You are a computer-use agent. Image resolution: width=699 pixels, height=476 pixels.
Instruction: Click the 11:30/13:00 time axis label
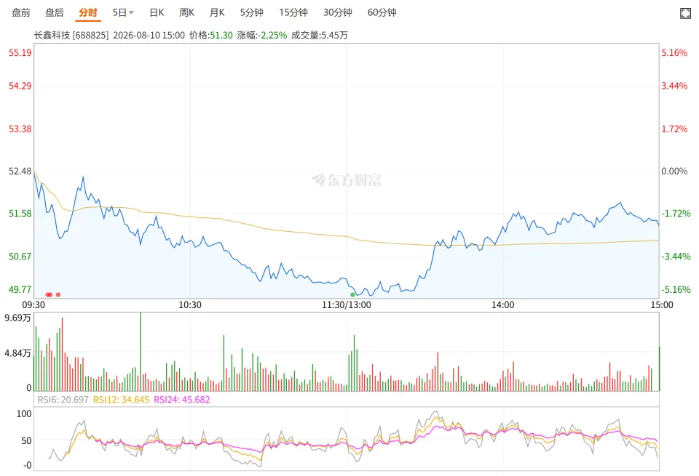click(x=347, y=304)
